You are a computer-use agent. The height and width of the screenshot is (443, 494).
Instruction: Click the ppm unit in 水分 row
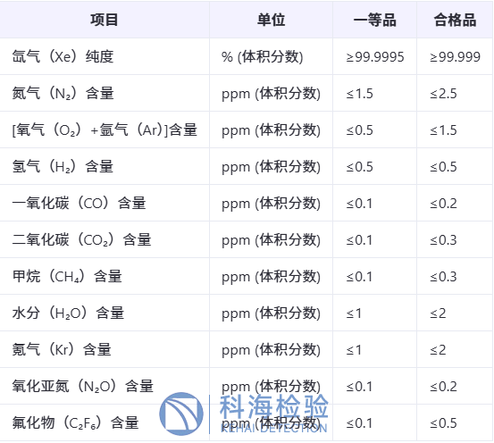[271, 313]
